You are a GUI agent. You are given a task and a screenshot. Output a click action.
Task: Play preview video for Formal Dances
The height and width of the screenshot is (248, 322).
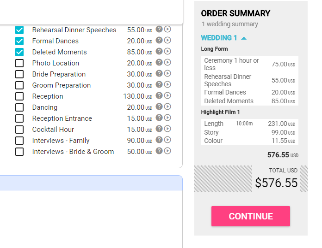click(x=167, y=40)
